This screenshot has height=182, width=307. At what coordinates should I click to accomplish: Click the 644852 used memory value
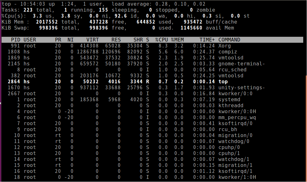coord(146,22)
